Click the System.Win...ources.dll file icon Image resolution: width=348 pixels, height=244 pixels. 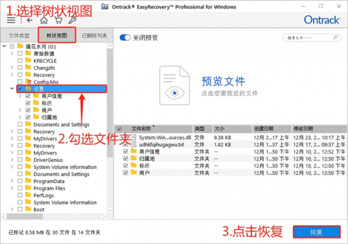click(x=134, y=137)
